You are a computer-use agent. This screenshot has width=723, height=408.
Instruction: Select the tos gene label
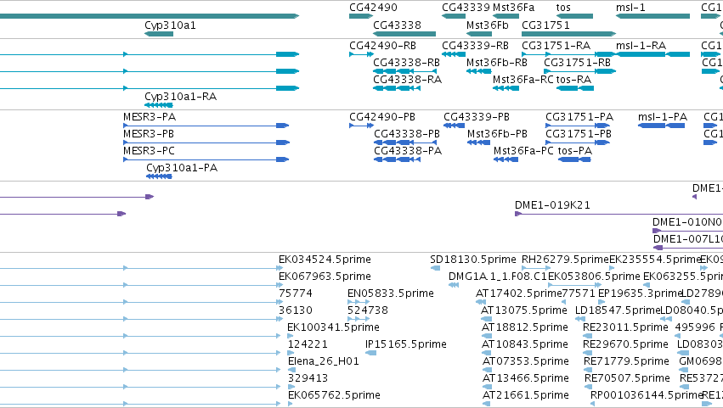[x=563, y=8]
